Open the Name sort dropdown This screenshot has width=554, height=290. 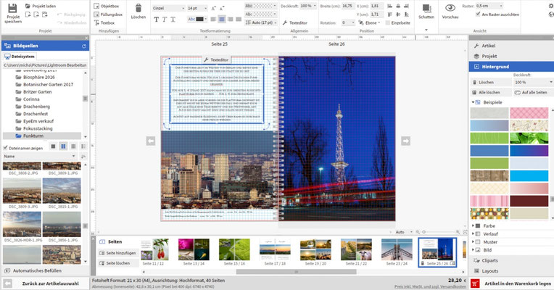click(40, 156)
